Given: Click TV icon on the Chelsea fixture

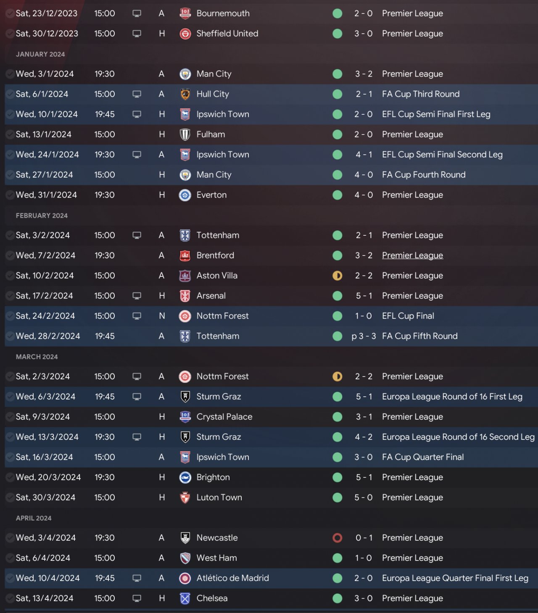Looking at the screenshot, I should click(137, 598).
